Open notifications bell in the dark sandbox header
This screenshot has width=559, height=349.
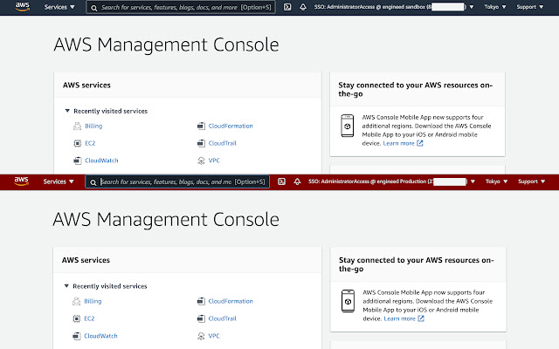[x=303, y=7]
